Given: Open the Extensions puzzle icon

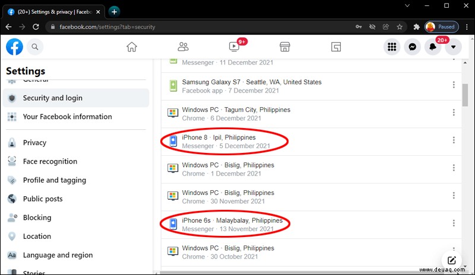Looking at the screenshot, I should [417, 27].
